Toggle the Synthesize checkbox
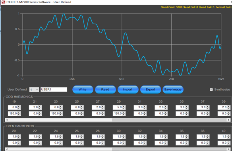Viewport: 232px width, 151px height. click(211, 90)
